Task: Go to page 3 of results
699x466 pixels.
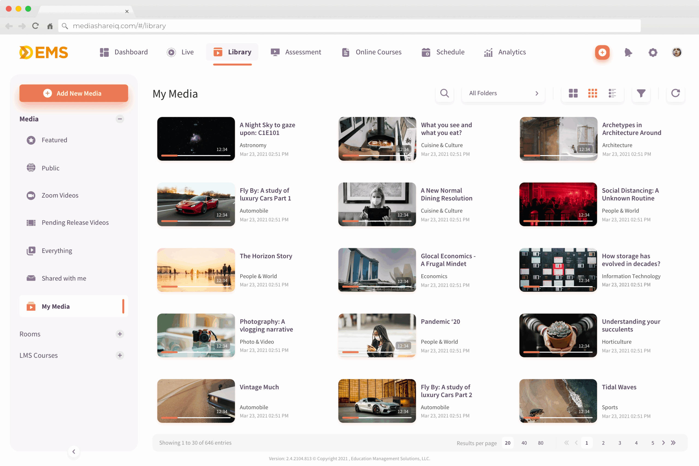Action: coord(620,443)
